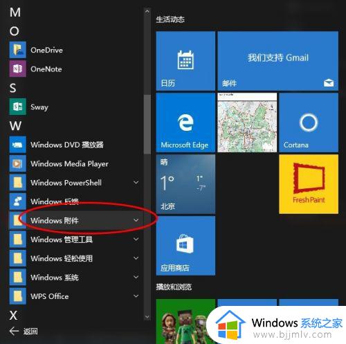Expand Windows 附件 folder chevron
Image resolution: width=346 pixels, height=344 pixels.
(x=136, y=220)
